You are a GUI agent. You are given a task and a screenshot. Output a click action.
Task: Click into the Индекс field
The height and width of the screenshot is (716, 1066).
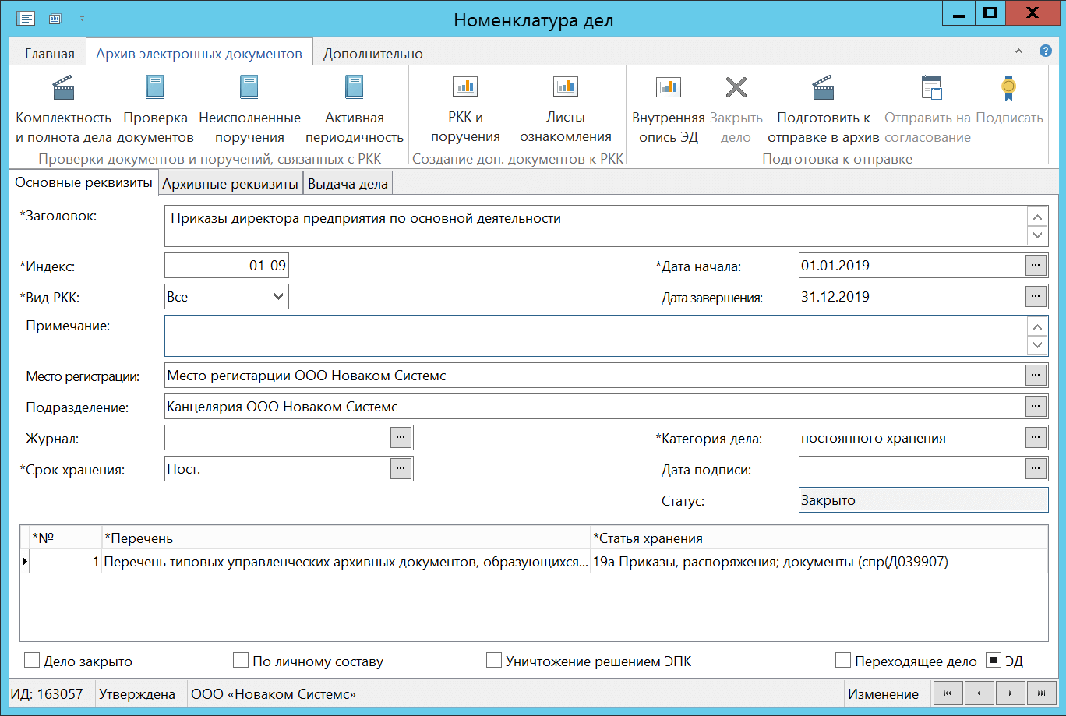point(227,266)
